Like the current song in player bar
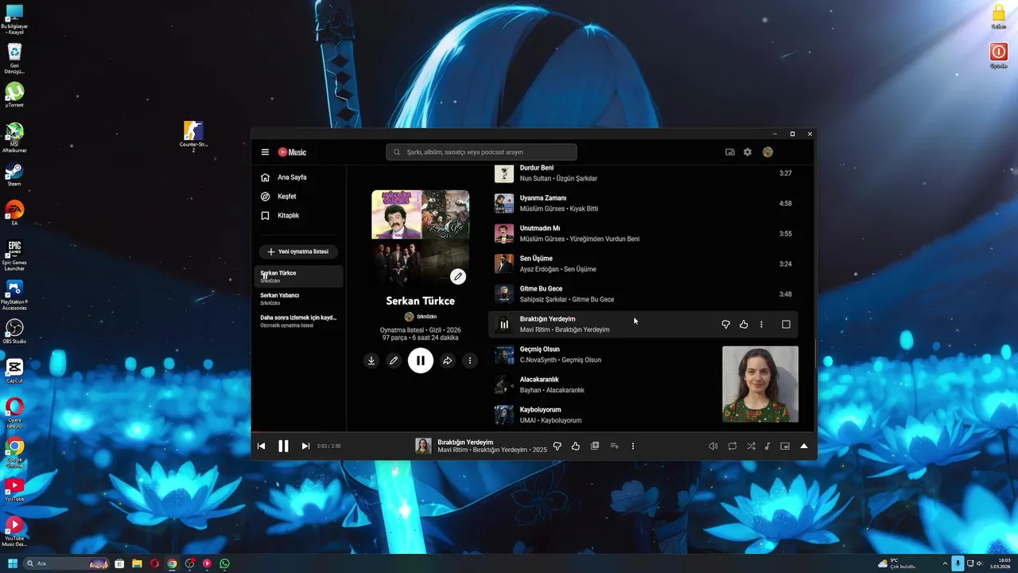Screen dimensions: 1018x573 pos(576,446)
